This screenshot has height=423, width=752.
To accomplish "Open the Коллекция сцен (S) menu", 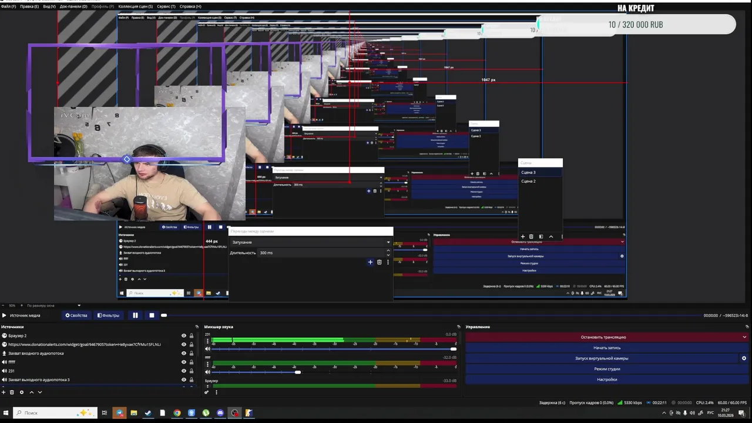I will coord(135,6).
